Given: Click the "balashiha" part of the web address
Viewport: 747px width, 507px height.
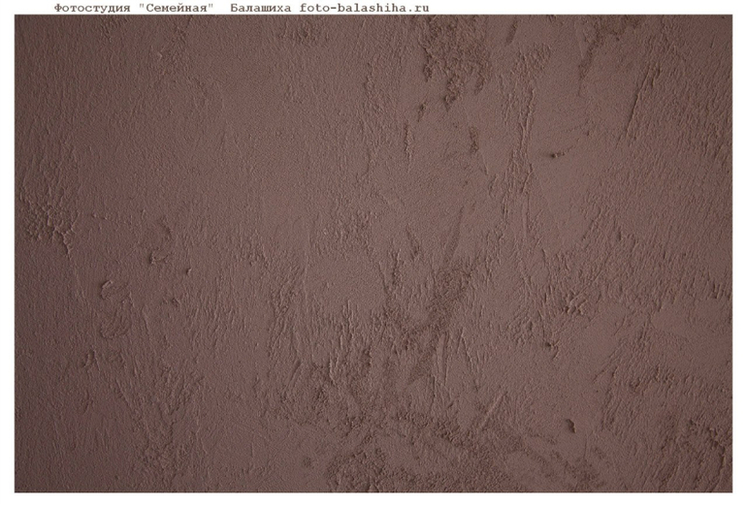Looking at the screenshot, I should click(x=371, y=8).
